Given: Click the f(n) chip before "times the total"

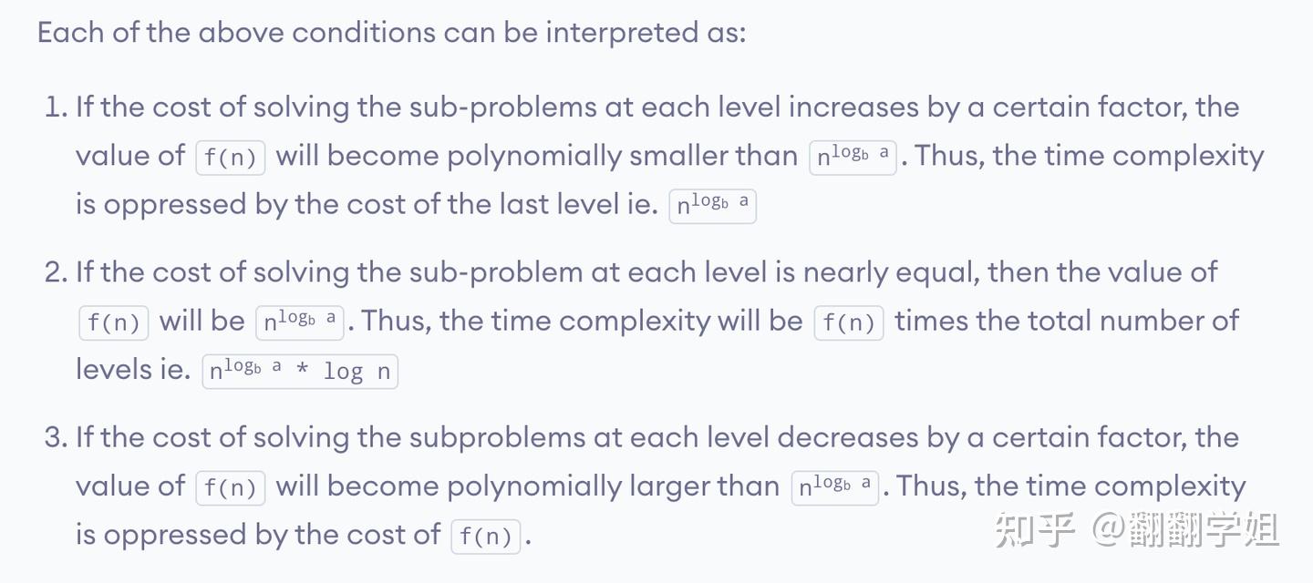Looking at the screenshot, I should pyautogui.click(x=849, y=322).
